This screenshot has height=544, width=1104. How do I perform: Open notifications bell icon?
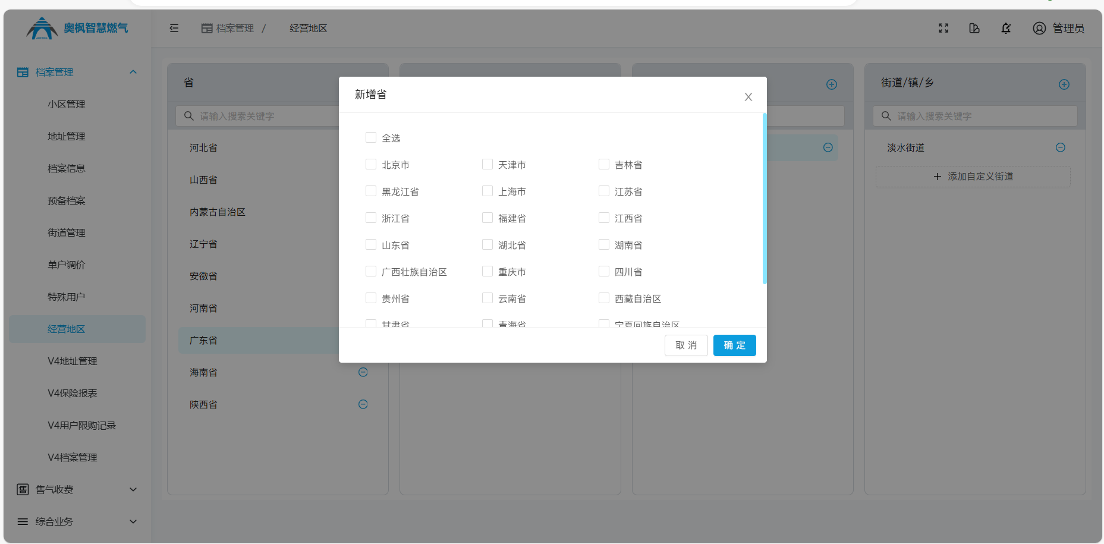pos(1006,28)
